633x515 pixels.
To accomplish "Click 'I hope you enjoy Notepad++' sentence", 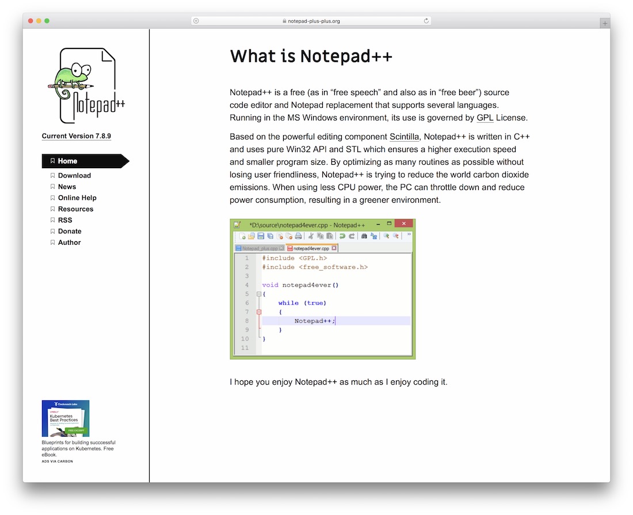I will pos(338,382).
